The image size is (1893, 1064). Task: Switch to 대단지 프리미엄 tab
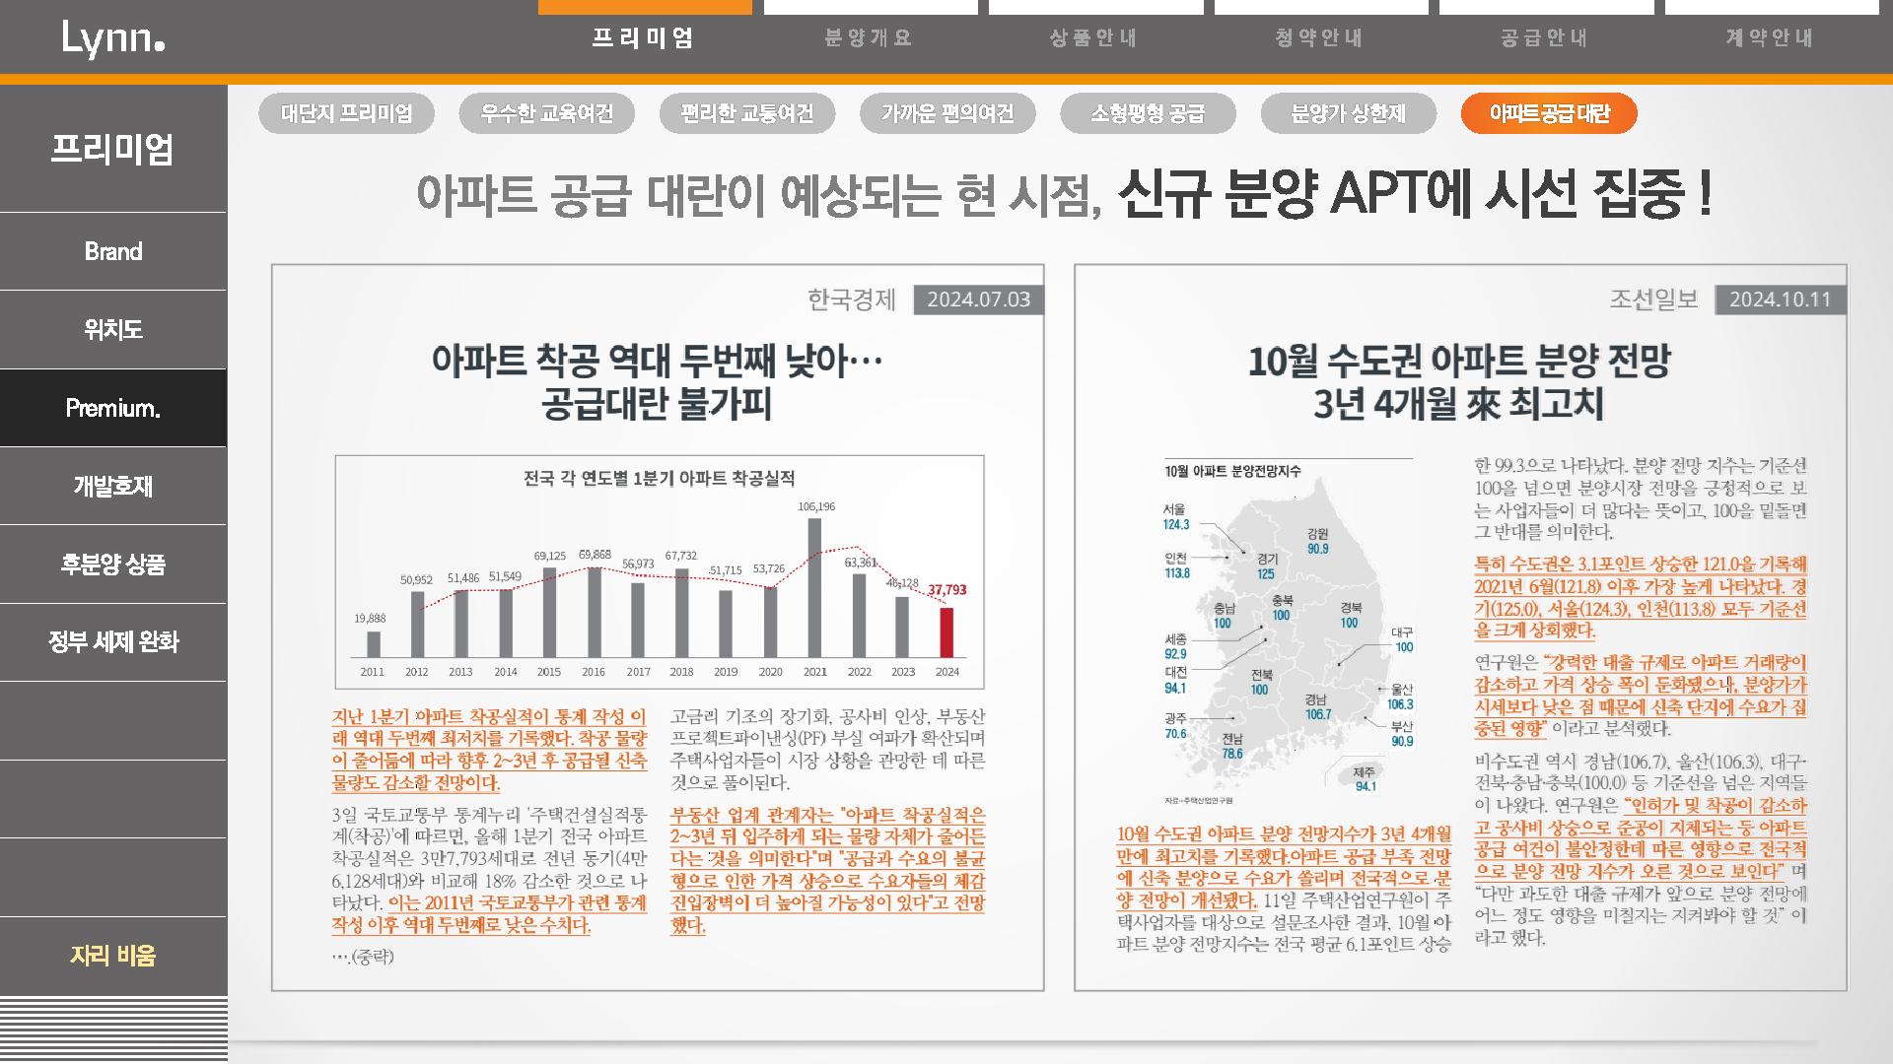pyautogui.click(x=347, y=113)
